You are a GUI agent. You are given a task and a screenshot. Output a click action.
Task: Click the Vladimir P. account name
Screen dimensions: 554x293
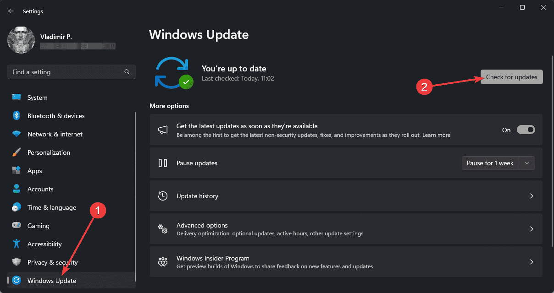[56, 36]
